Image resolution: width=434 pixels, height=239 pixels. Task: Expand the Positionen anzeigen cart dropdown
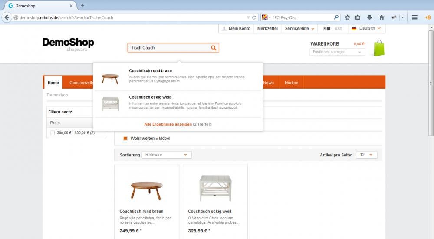(x=337, y=52)
